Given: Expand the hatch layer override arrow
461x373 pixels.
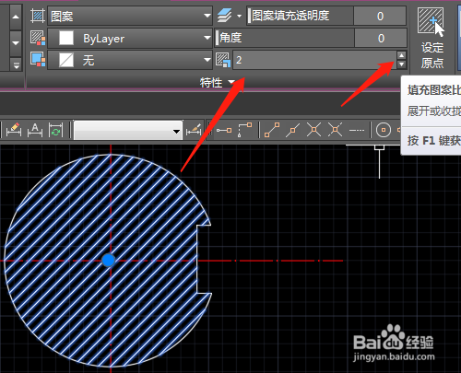Looking at the screenshot, I should point(239,16).
